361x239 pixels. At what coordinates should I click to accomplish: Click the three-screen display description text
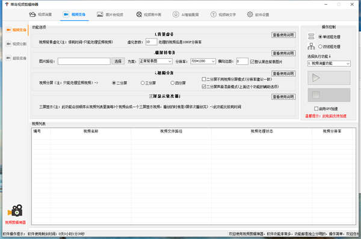coord(140,107)
